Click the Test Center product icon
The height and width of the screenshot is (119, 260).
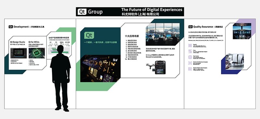(x=190, y=57)
